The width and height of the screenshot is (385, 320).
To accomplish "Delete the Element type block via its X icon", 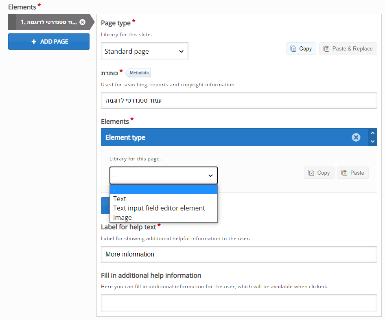I will [x=356, y=137].
